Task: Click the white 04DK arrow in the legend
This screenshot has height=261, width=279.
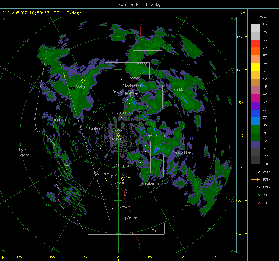Action: pos(255,172)
